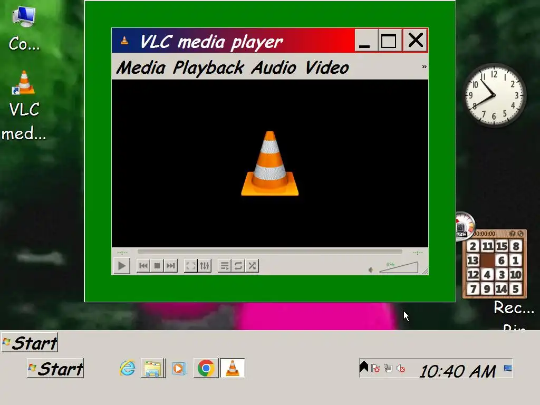Click the elapsed time label left of seek bar
540x405 pixels.
[x=122, y=253]
